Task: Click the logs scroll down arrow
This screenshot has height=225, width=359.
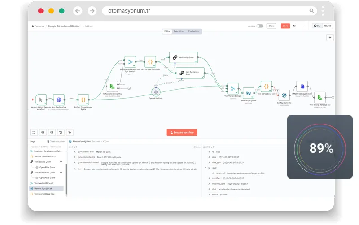Action: click(x=66, y=196)
